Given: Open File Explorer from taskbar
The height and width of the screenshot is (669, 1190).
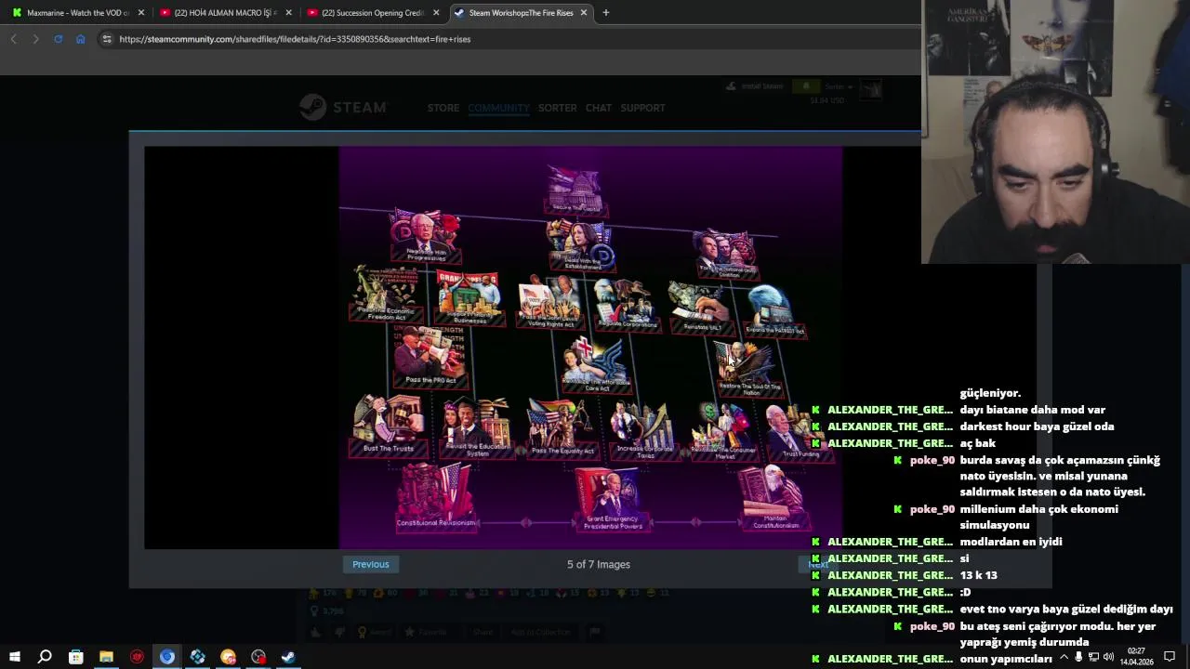Looking at the screenshot, I should pyautogui.click(x=106, y=657).
